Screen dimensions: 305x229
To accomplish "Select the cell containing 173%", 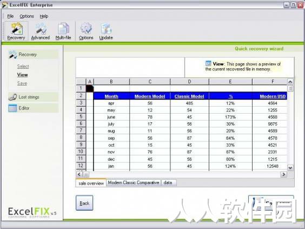I will coord(230,117).
